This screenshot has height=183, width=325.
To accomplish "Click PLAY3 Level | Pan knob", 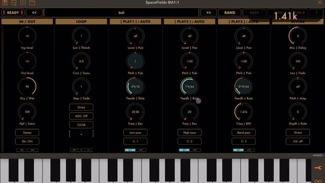I will click(244, 36).
